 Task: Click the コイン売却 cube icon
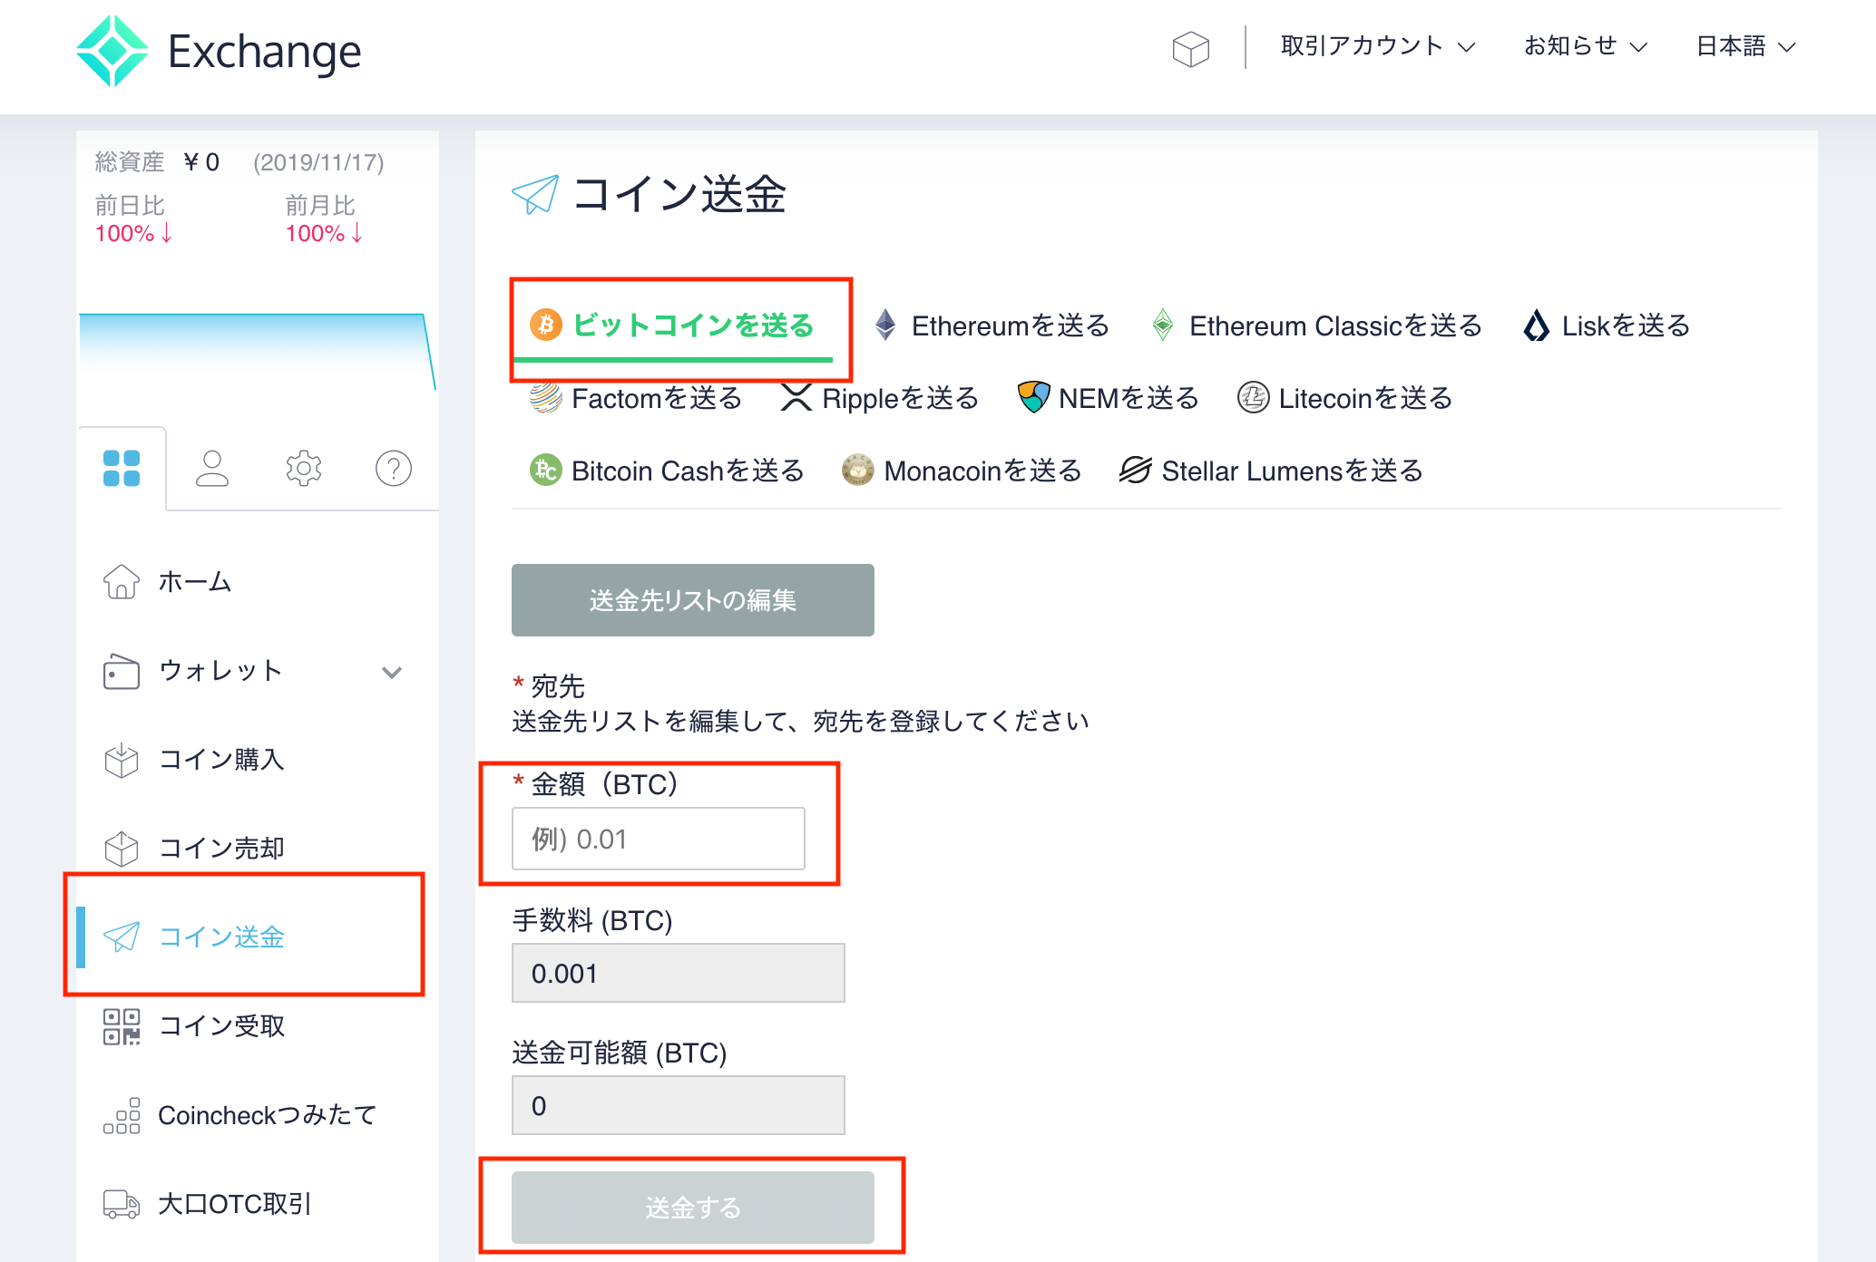[x=122, y=849]
